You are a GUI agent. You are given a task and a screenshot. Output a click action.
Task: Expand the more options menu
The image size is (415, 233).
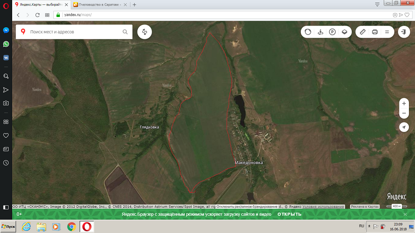coord(387,32)
